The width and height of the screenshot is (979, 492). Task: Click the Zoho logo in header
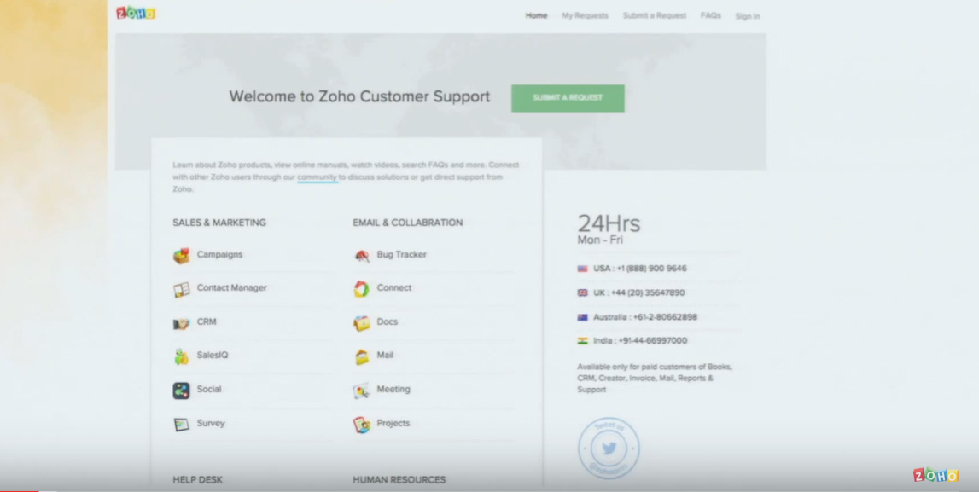click(x=136, y=13)
